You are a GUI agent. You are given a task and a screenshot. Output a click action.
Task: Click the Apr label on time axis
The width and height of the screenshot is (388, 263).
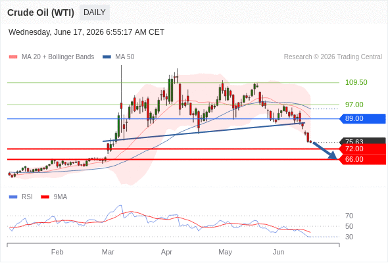[166, 252]
